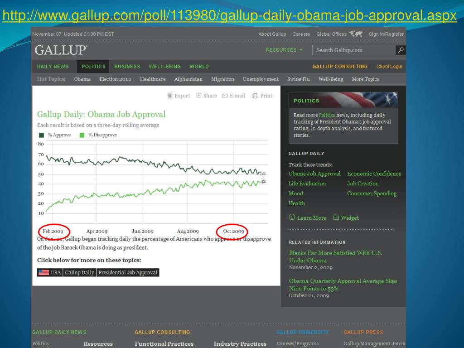This screenshot has width=464, height=348.
Task: Click the Learn More info icon
Action: [292, 217]
